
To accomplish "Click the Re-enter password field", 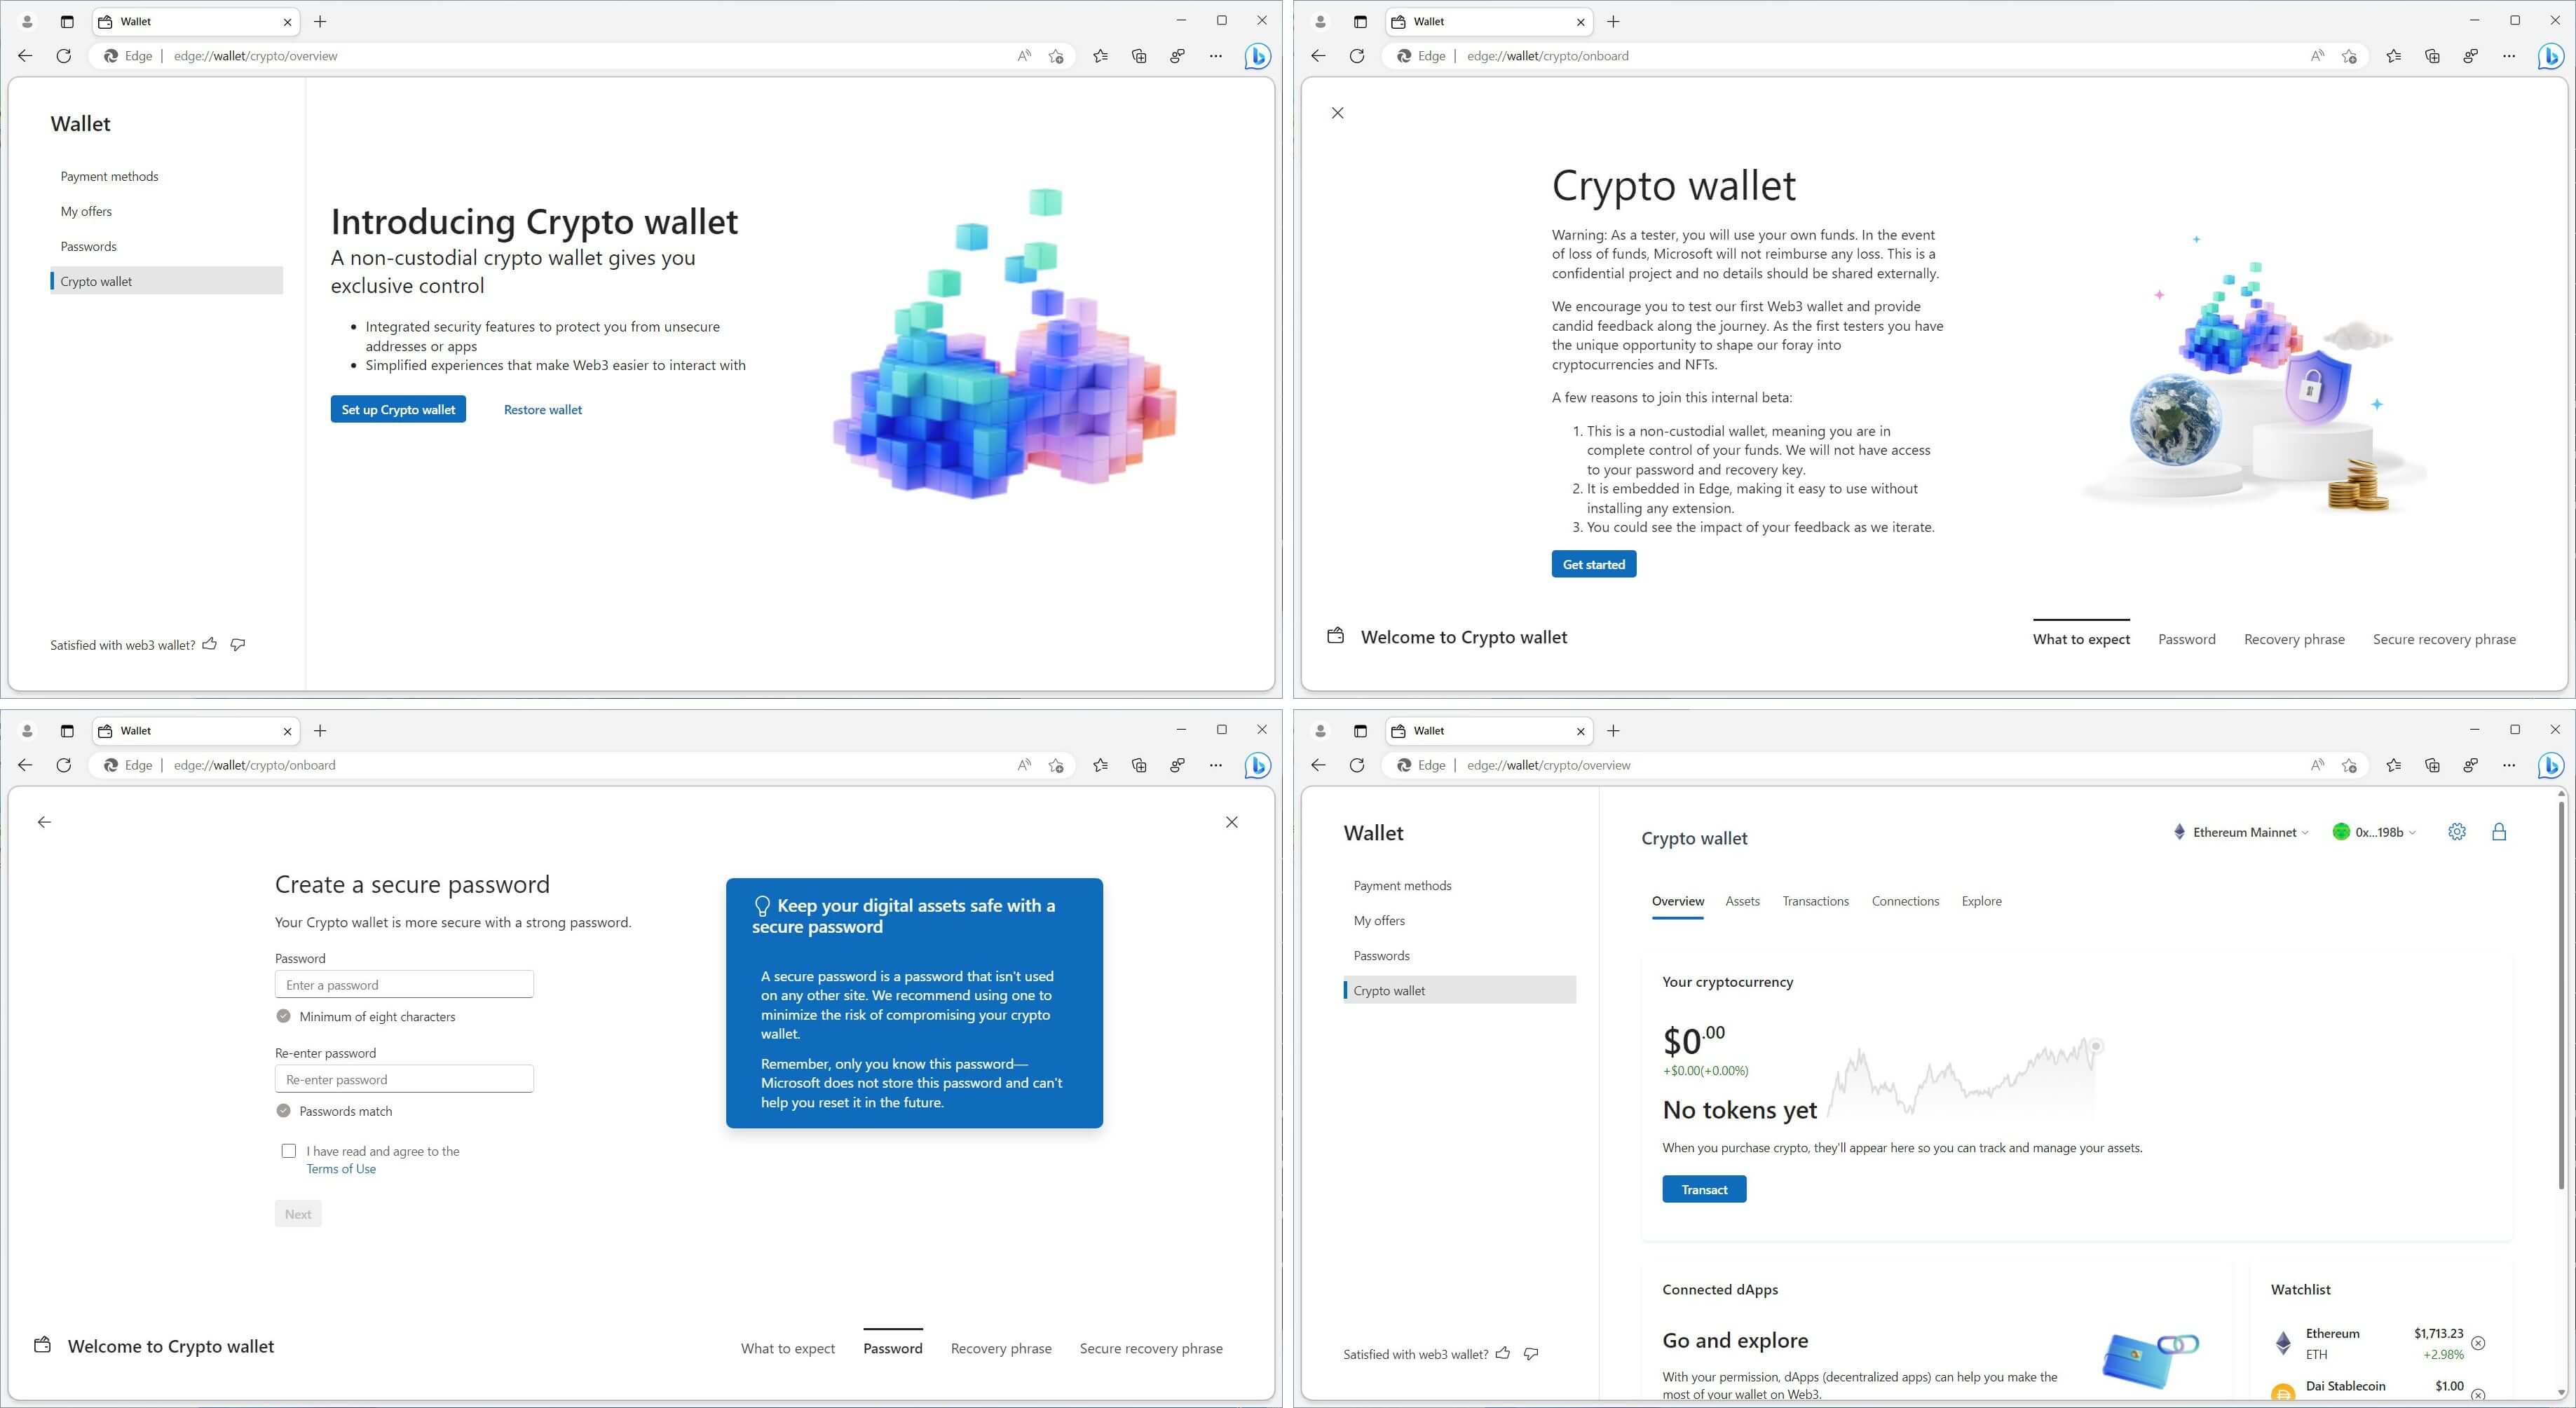I will coord(404,1079).
